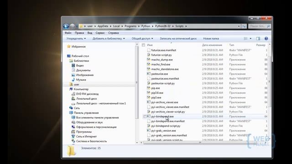Click the pasteurize.exe application icon
The height and width of the screenshot is (164, 292).
(148, 74)
